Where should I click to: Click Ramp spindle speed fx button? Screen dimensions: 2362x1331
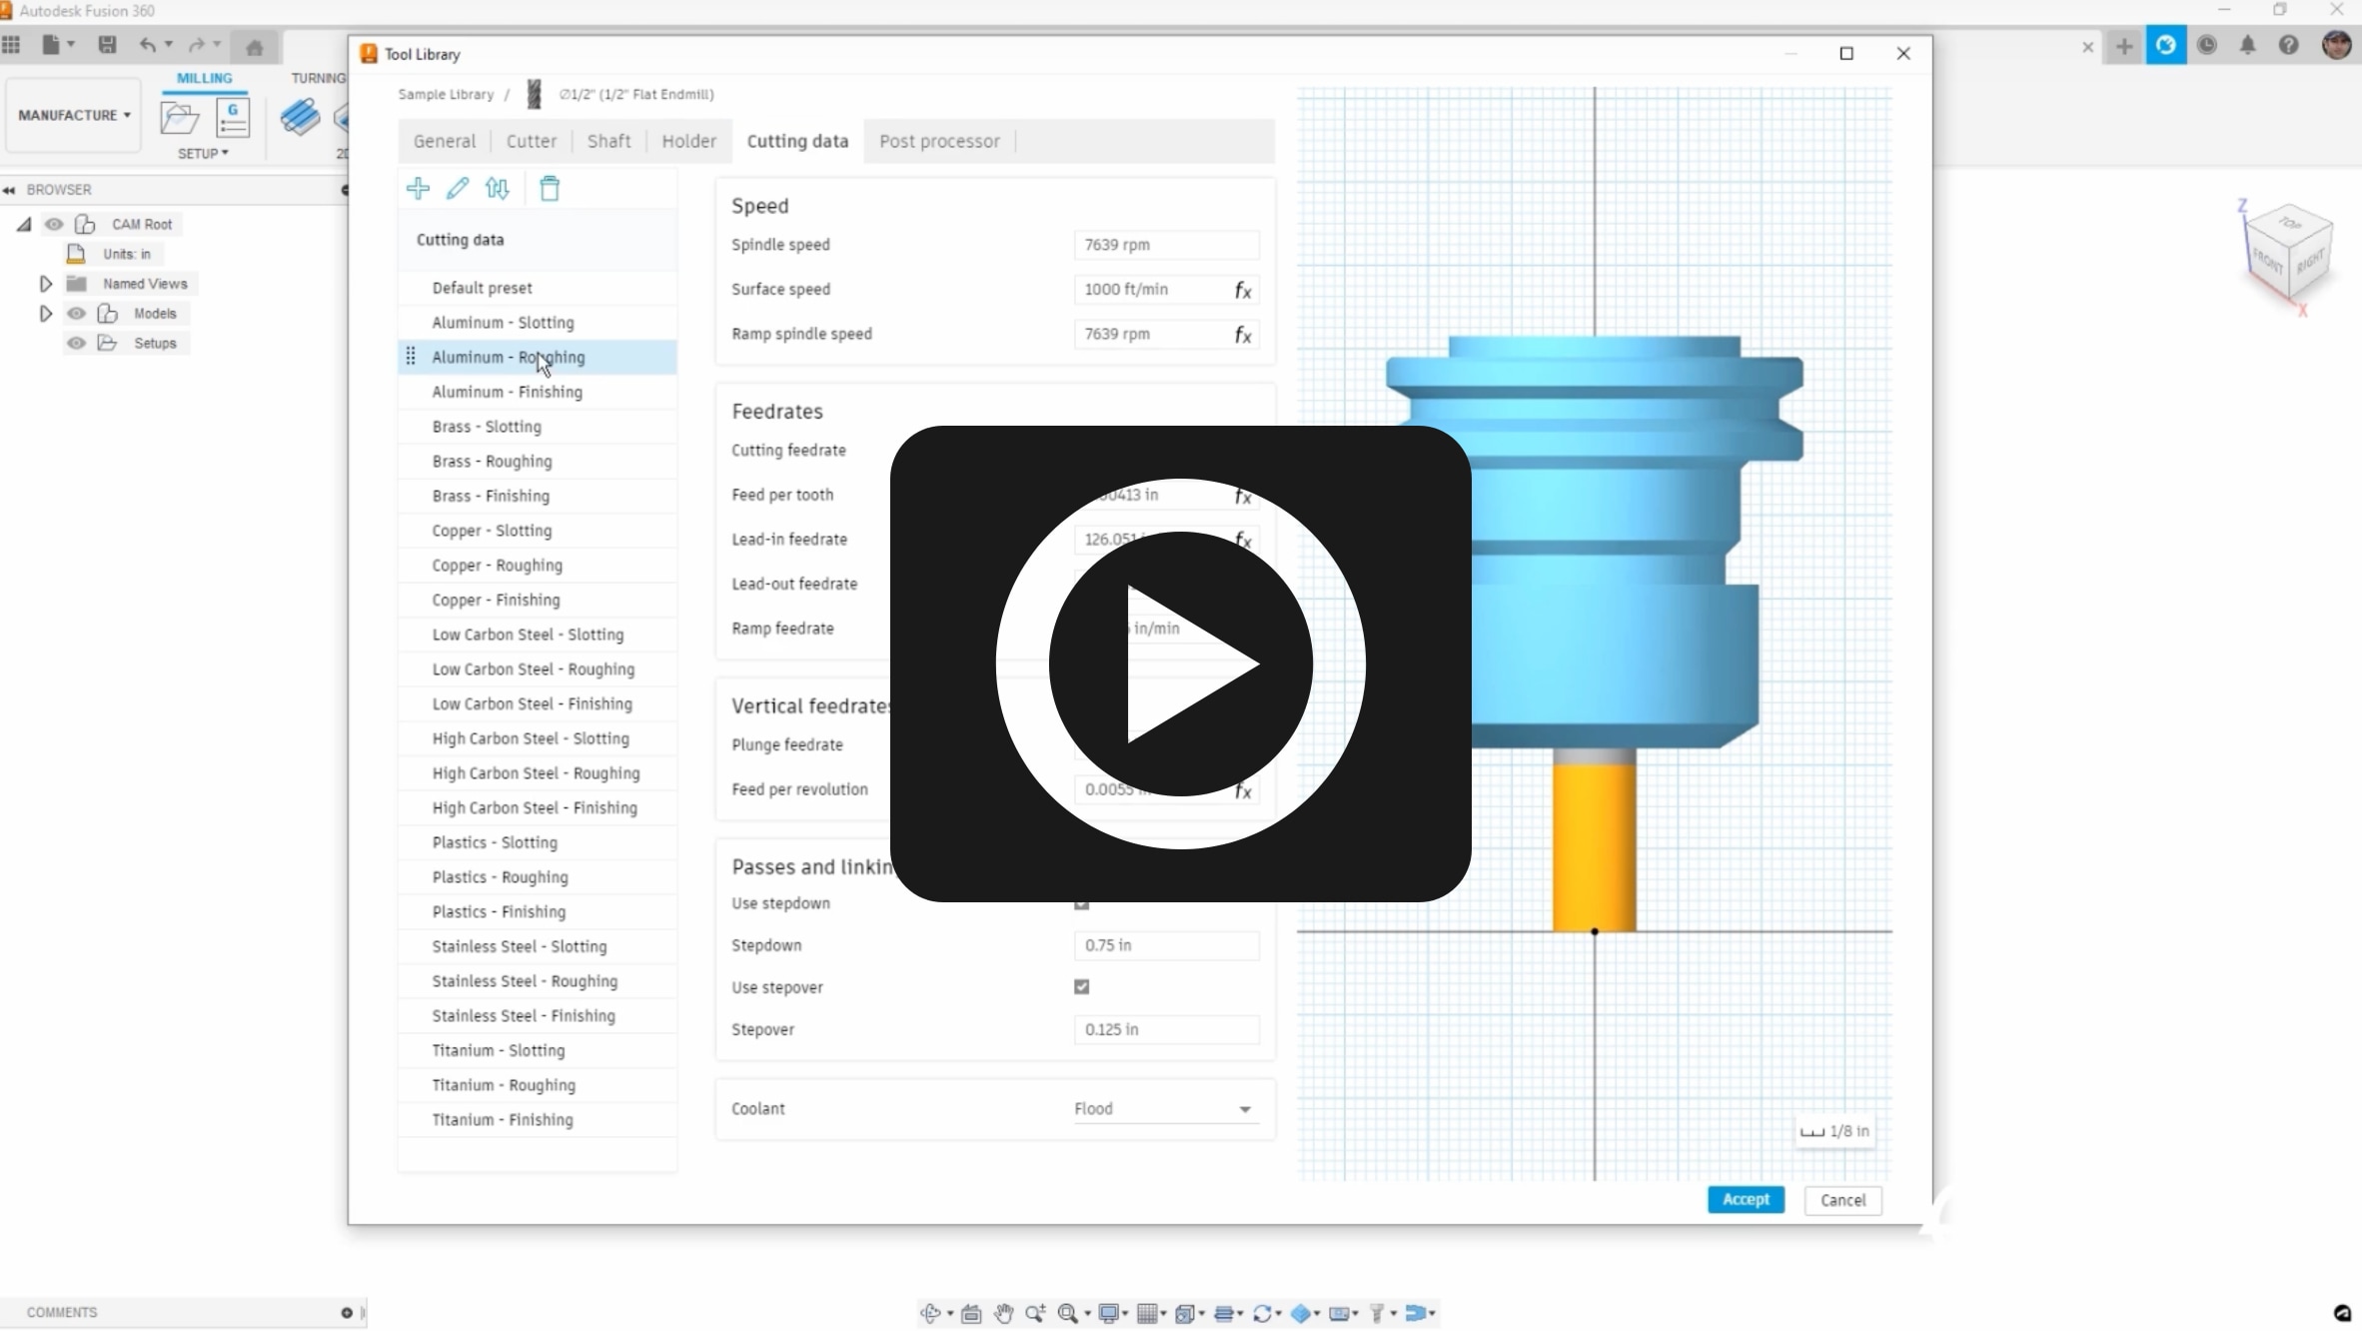pos(1242,335)
